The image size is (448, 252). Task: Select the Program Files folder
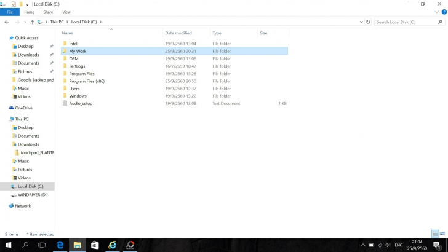coord(174,74)
